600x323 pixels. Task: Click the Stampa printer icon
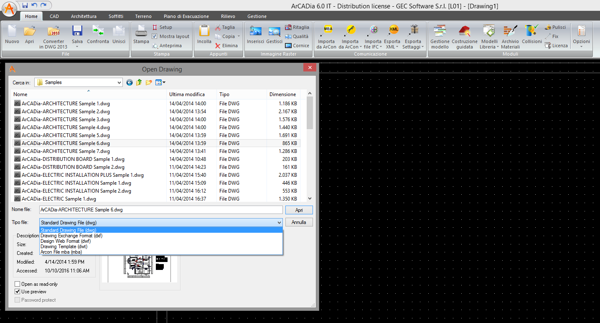click(x=141, y=31)
